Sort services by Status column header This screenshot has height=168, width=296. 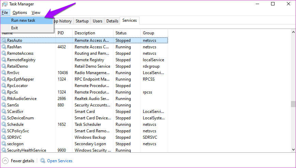(x=121, y=33)
